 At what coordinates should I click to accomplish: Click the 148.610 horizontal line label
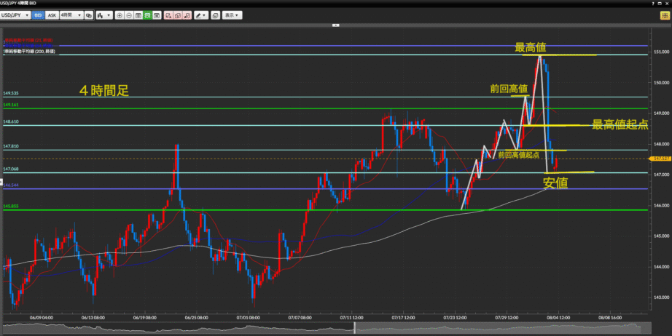pyautogui.click(x=11, y=122)
